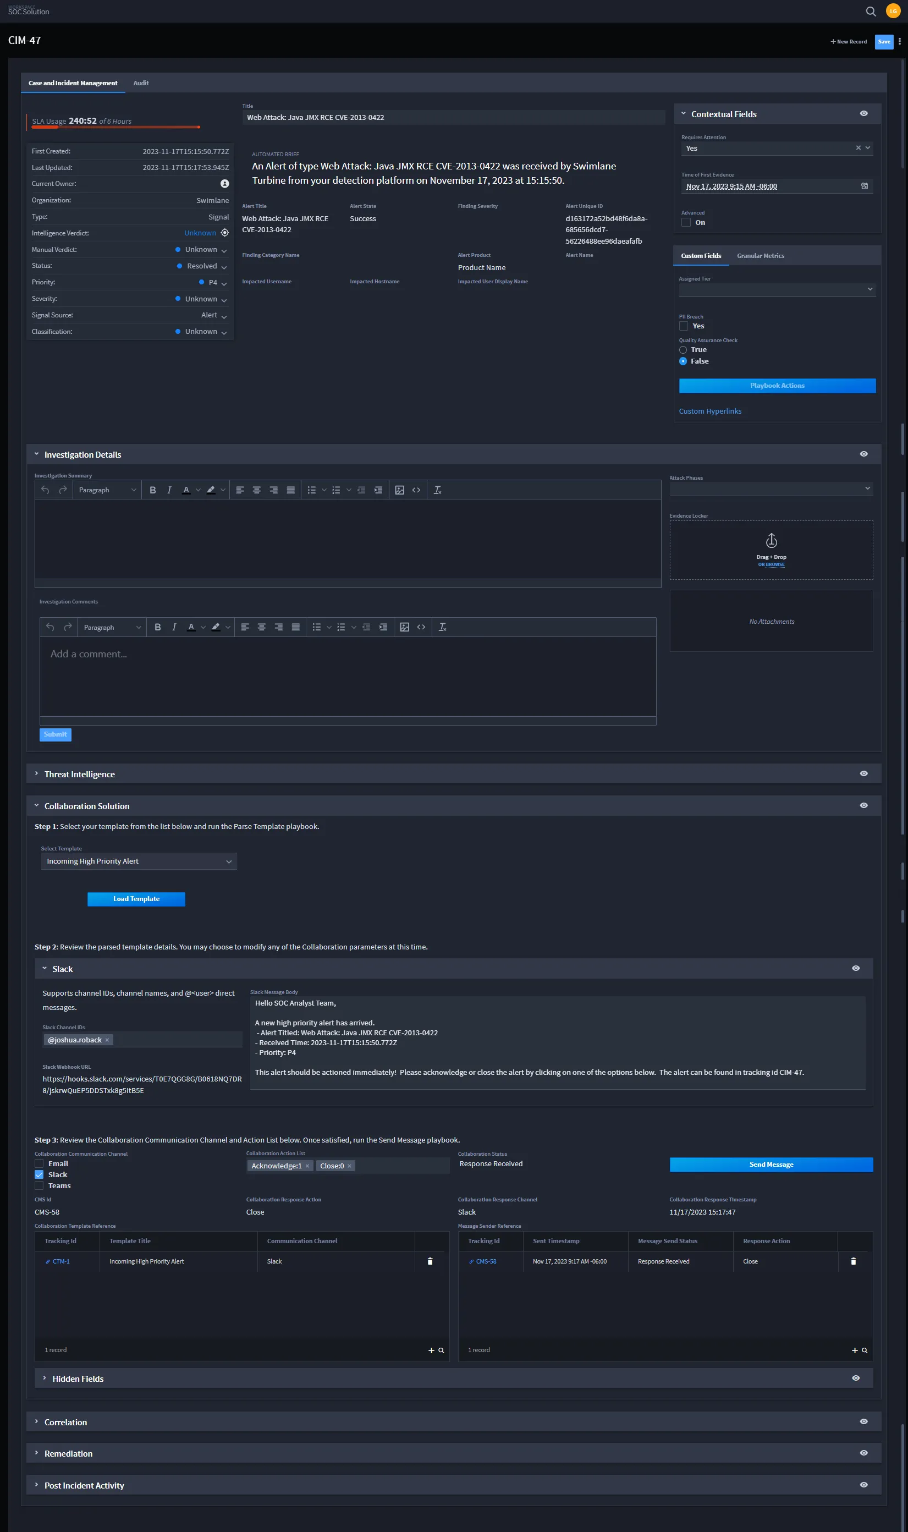Search the Message Sender Reference table

[865, 1350]
